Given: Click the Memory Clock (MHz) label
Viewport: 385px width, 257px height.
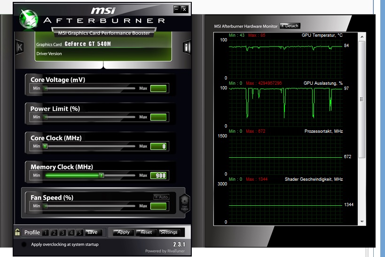Looking at the screenshot, I should [x=62, y=167].
